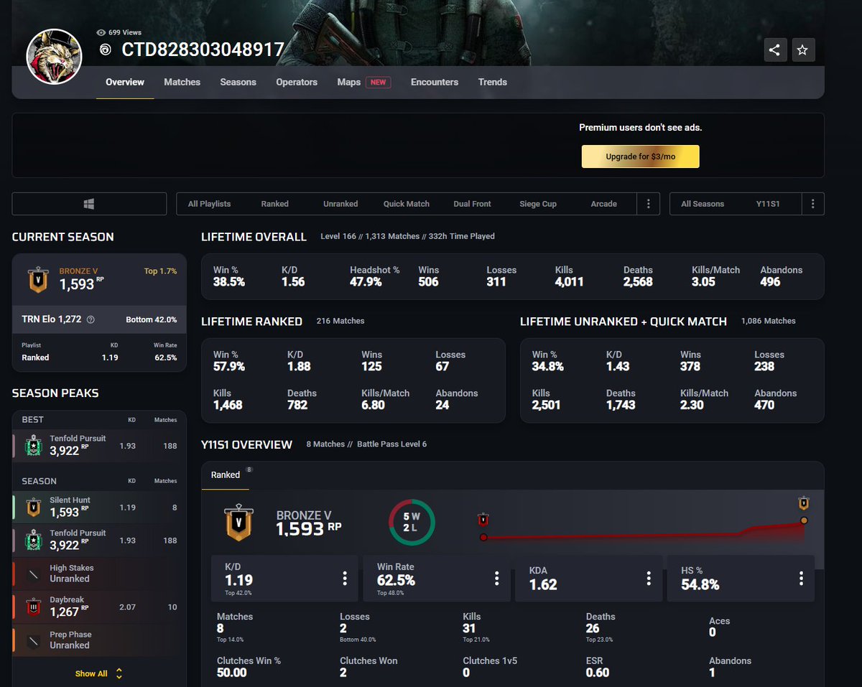The width and height of the screenshot is (862, 687).
Task: Open the playlists more-options menu
Action: (648, 204)
